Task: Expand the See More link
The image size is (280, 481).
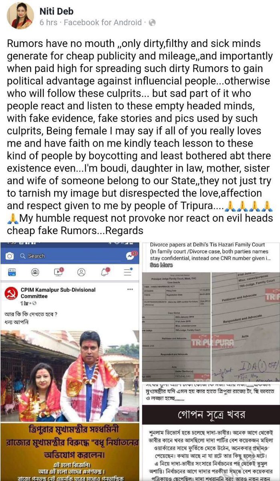Action: (x=161, y=265)
